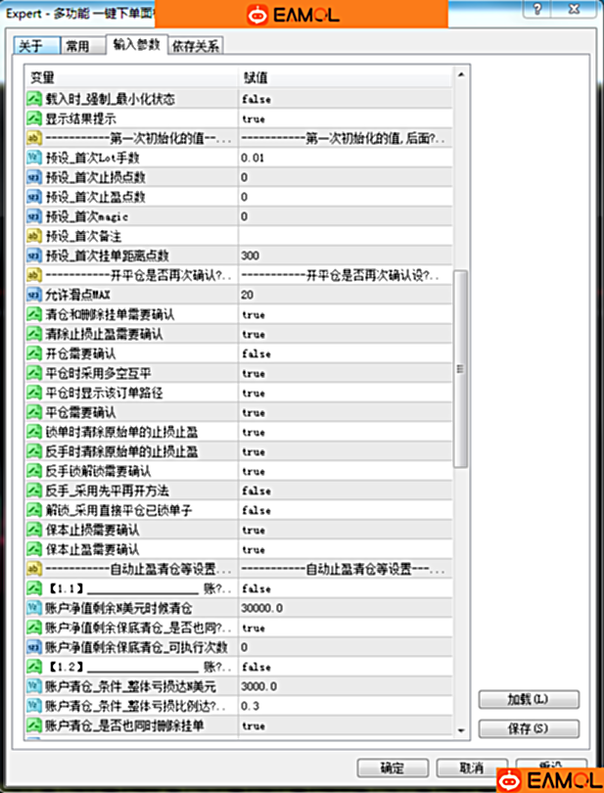Click the double-type icon beside 预设_首次Lot手数
The height and width of the screenshot is (793, 604).
[x=33, y=158]
